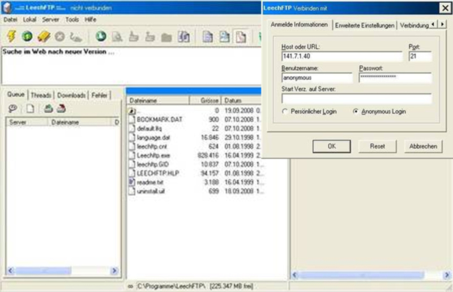Screen dimensions: 453x292
Task: Click the readme.txt file icon
Action: click(132, 182)
